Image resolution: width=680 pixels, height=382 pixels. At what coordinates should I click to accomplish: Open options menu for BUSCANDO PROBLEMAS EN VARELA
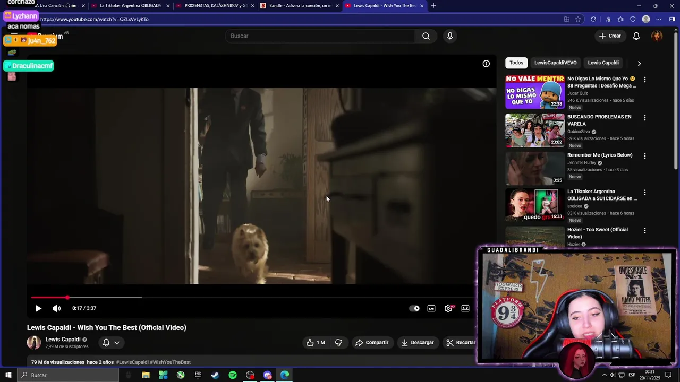coord(645,118)
